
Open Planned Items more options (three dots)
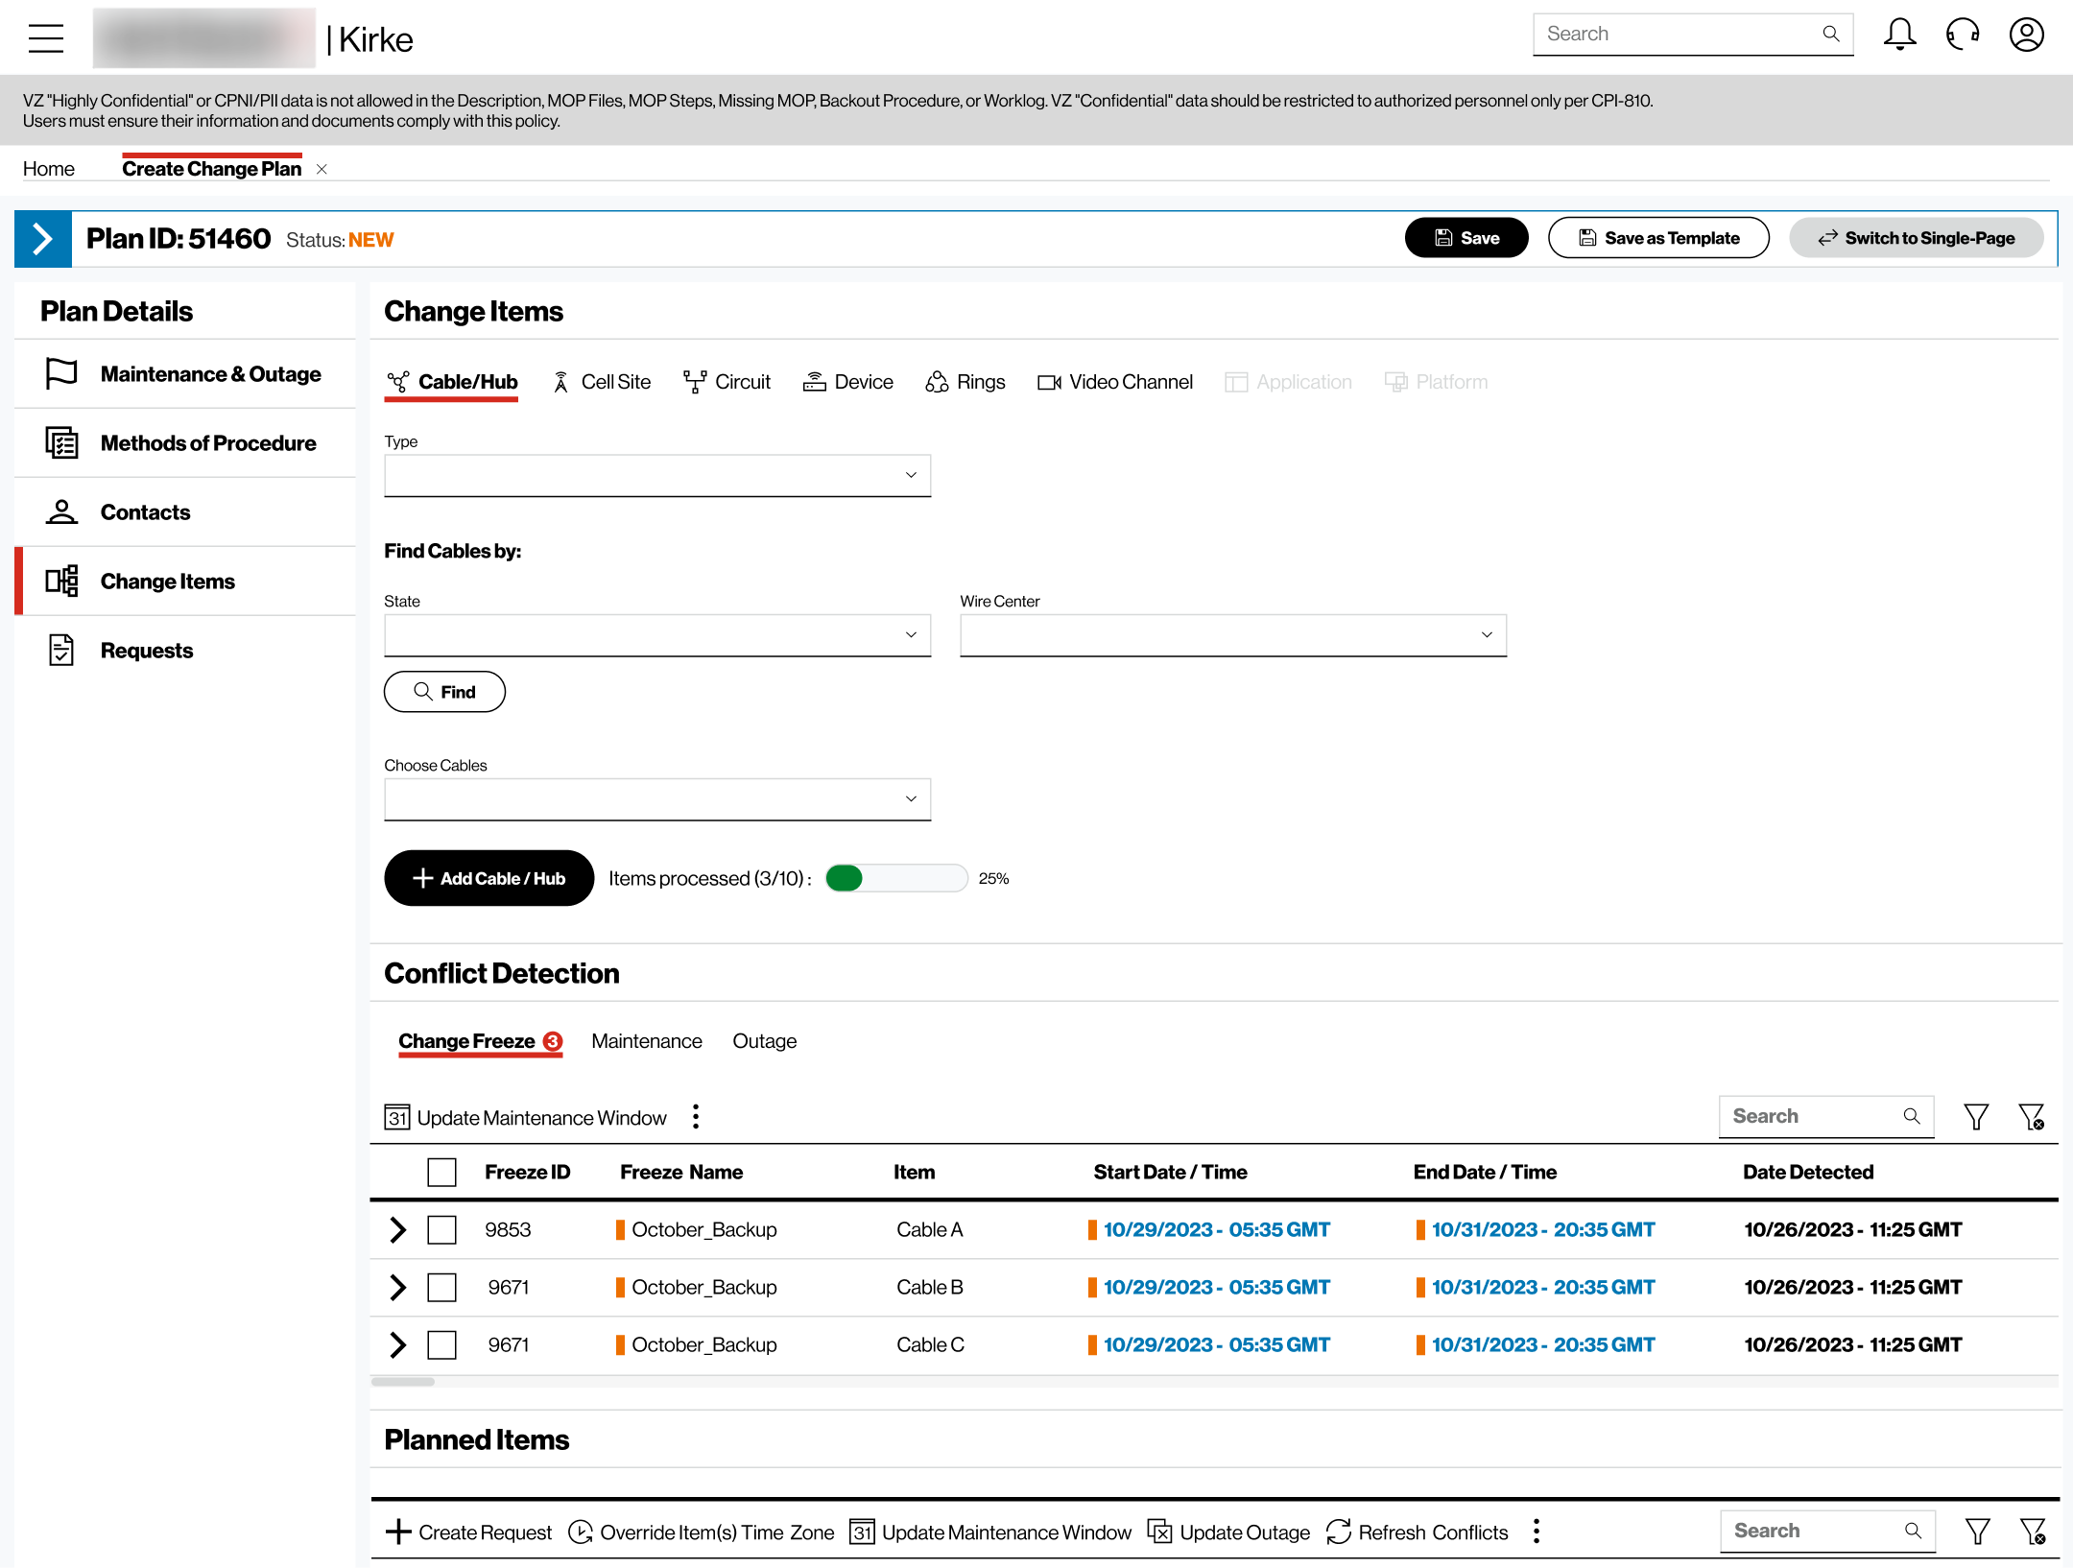[1537, 1532]
